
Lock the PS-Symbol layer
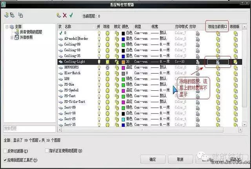coord(117,91)
